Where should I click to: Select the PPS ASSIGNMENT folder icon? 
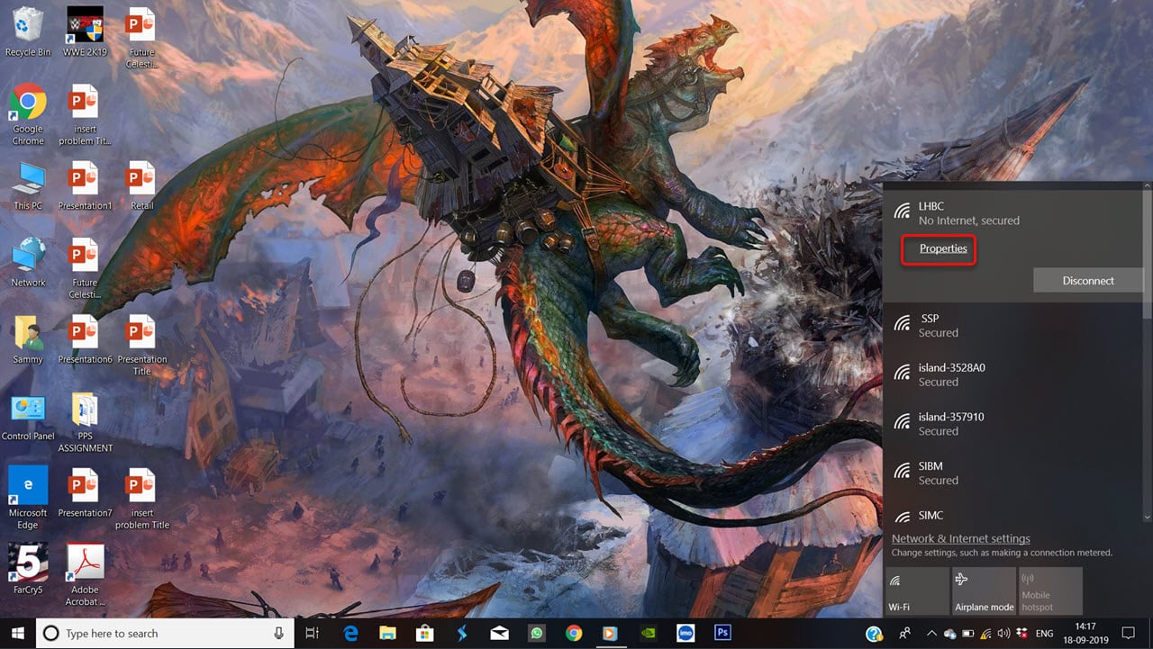point(85,421)
